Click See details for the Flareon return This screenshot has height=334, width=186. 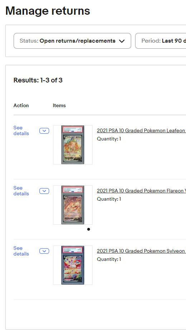coord(21,191)
